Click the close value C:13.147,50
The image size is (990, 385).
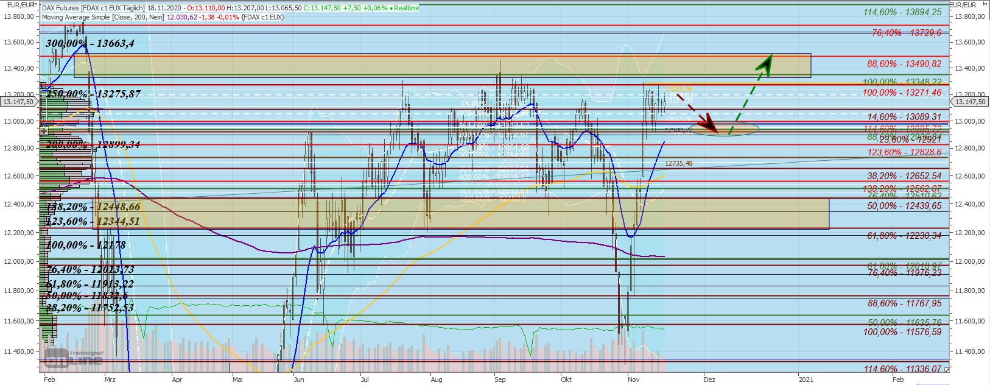(x=322, y=8)
